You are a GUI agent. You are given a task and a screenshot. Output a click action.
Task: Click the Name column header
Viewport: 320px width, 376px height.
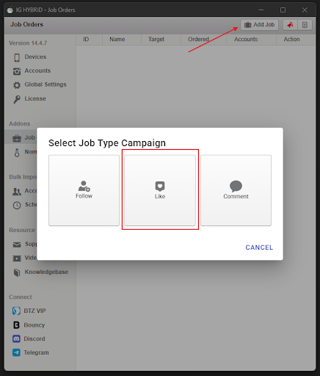117,40
